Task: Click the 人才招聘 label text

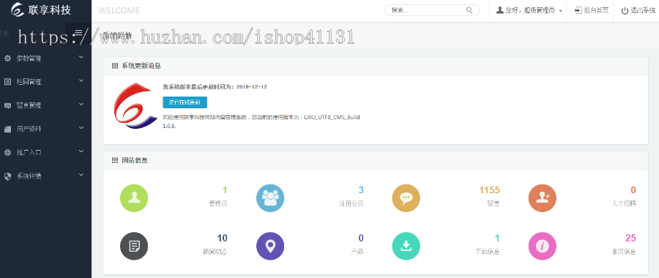Action: (624, 203)
